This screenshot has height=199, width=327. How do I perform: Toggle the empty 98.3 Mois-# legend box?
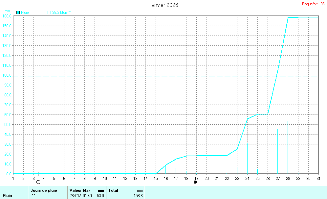(x=49, y=12)
